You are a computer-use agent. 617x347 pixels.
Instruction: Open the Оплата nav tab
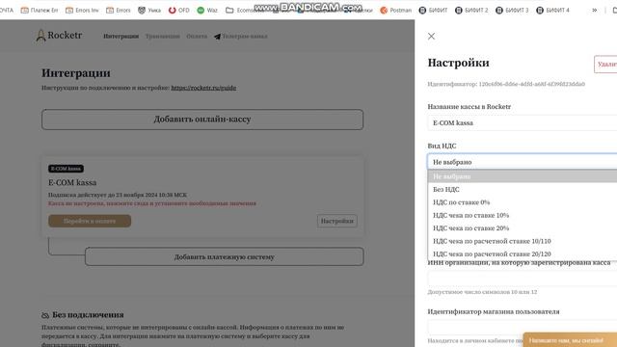pos(197,37)
